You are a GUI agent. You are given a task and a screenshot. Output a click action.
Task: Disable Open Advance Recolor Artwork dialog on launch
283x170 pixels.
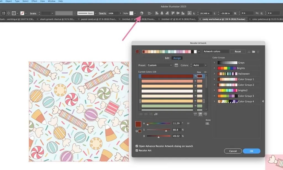(x=137, y=146)
